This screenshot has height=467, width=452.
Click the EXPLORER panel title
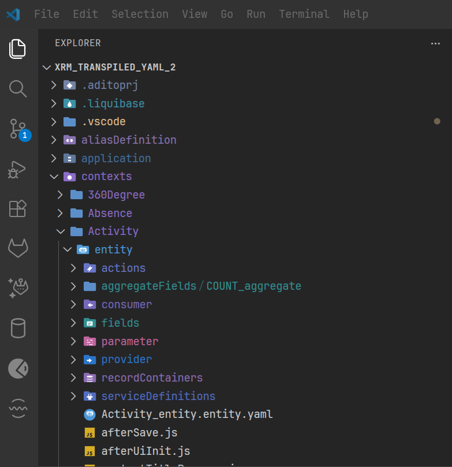point(78,43)
